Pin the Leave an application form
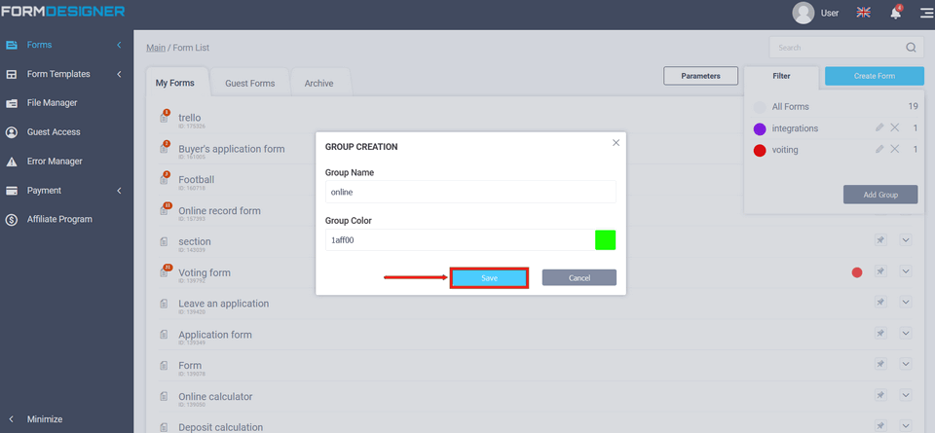 [880, 302]
